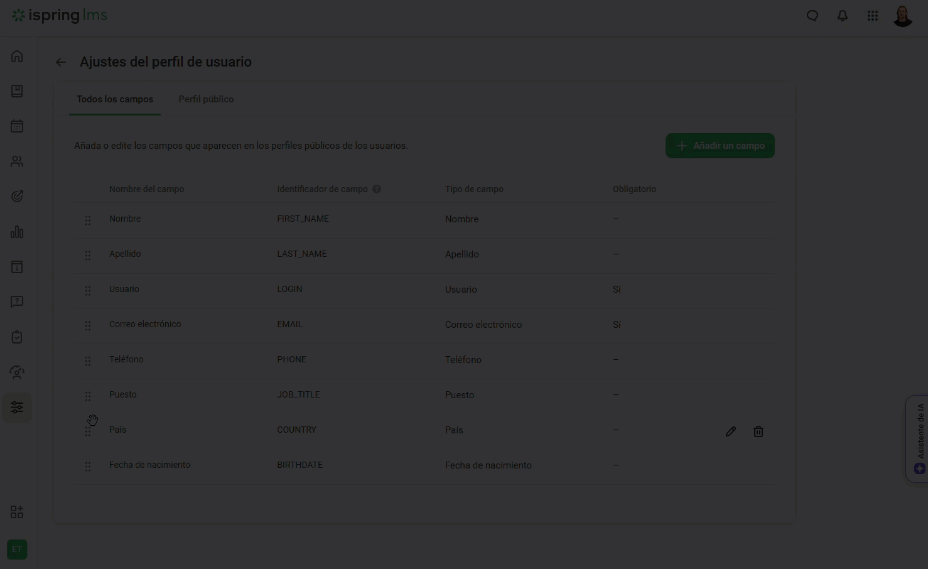Open the Home icon in sidebar
928x569 pixels.
tap(17, 56)
